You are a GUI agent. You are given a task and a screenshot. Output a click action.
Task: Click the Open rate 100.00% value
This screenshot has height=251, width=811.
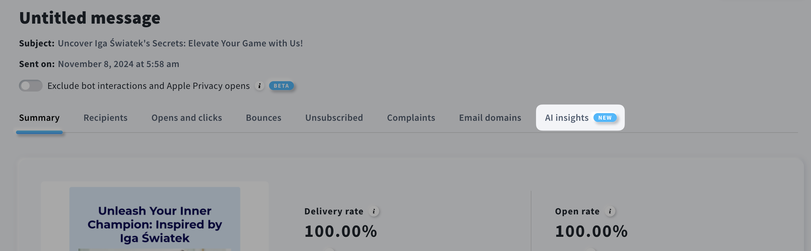click(591, 231)
